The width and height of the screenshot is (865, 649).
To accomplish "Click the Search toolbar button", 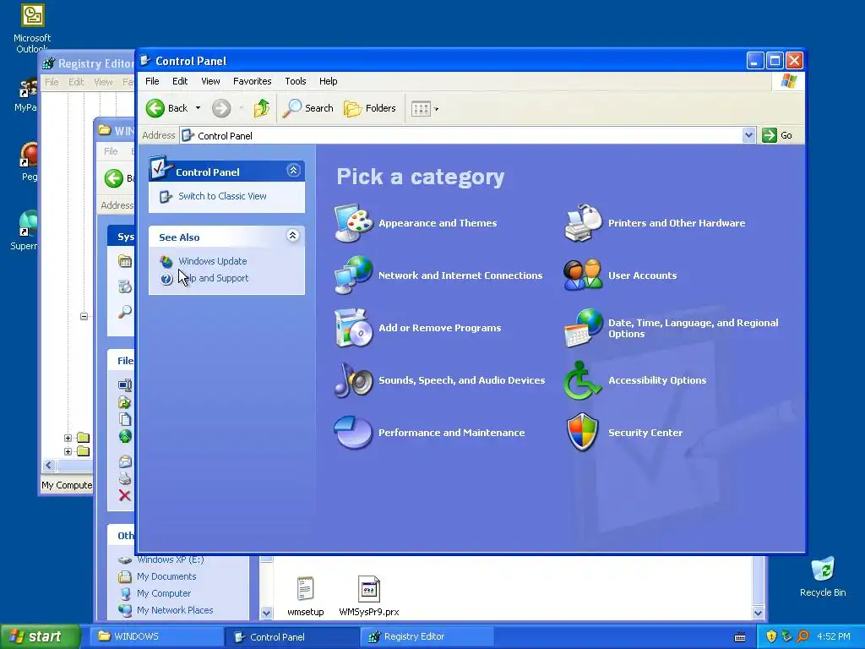I will click(307, 108).
